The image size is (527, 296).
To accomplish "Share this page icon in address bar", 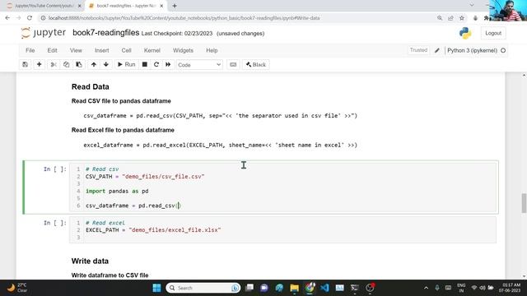I will tap(450, 18).
